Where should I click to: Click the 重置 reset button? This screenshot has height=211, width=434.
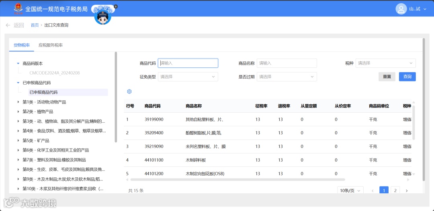click(387, 77)
